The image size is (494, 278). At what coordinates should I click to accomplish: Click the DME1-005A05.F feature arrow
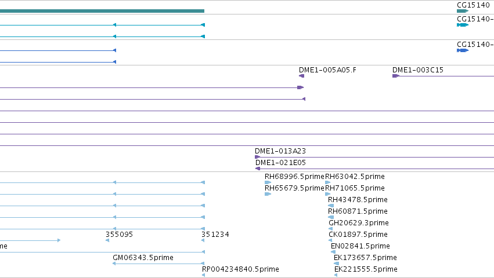tap(301, 76)
